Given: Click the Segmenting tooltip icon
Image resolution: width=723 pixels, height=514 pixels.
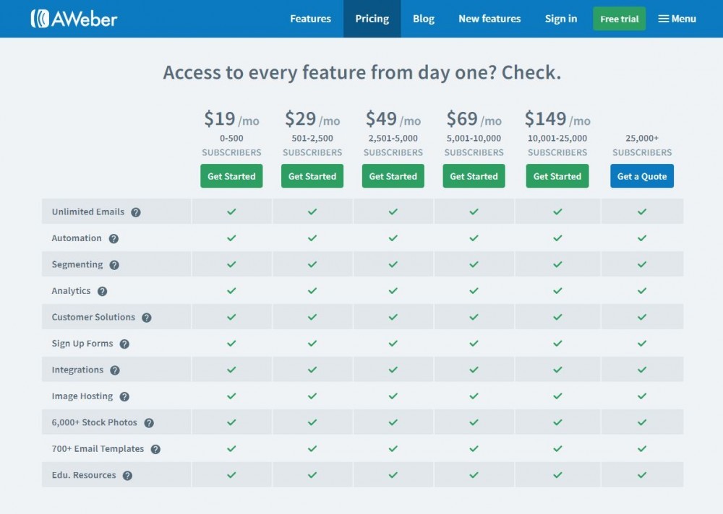Looking at the screenshot, I should pyautogui.click(x=115, y=264).
